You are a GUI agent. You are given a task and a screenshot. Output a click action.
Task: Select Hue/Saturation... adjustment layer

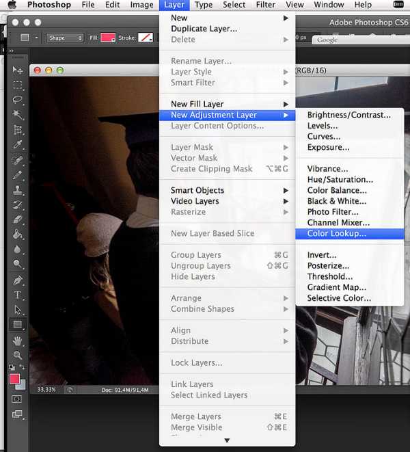340,180
